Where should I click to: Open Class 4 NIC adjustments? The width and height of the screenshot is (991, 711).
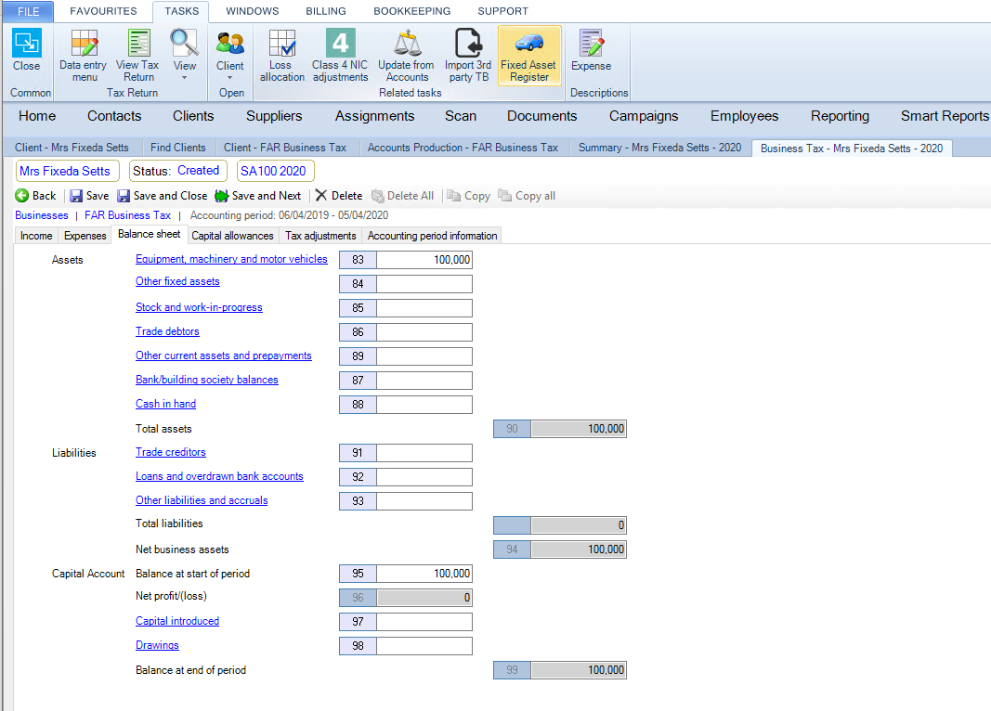[x=340, y=56]
